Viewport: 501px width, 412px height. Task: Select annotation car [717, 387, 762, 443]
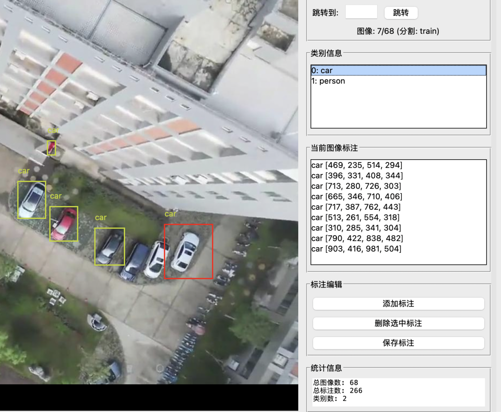356,207
